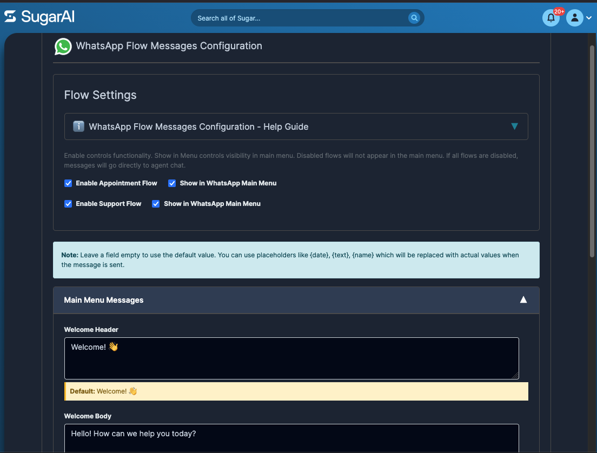
Task: Toggle Enable Appointment Flow checkbox
Action: pyautogui.click(x=68, y=183)
